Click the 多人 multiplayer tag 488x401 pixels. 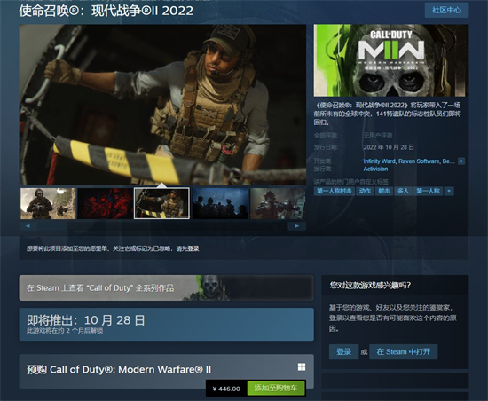click(403, 191)
